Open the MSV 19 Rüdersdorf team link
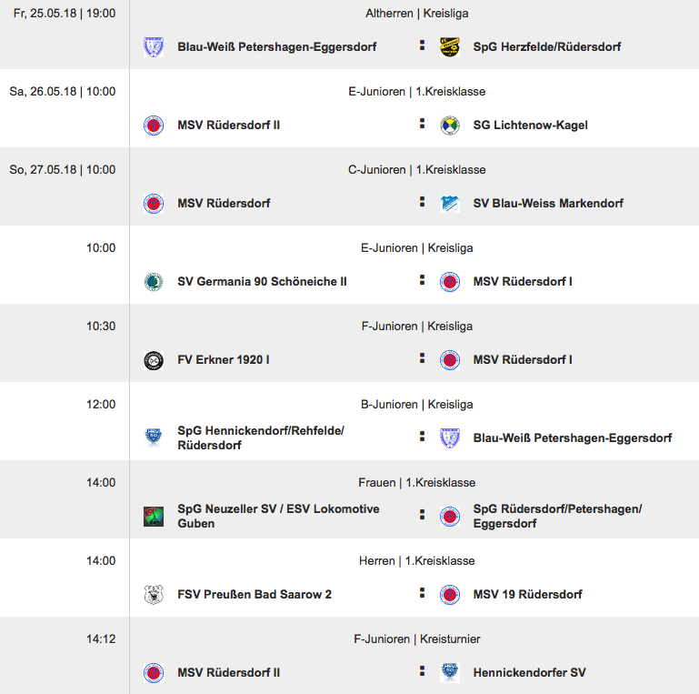 pos(527,595)
